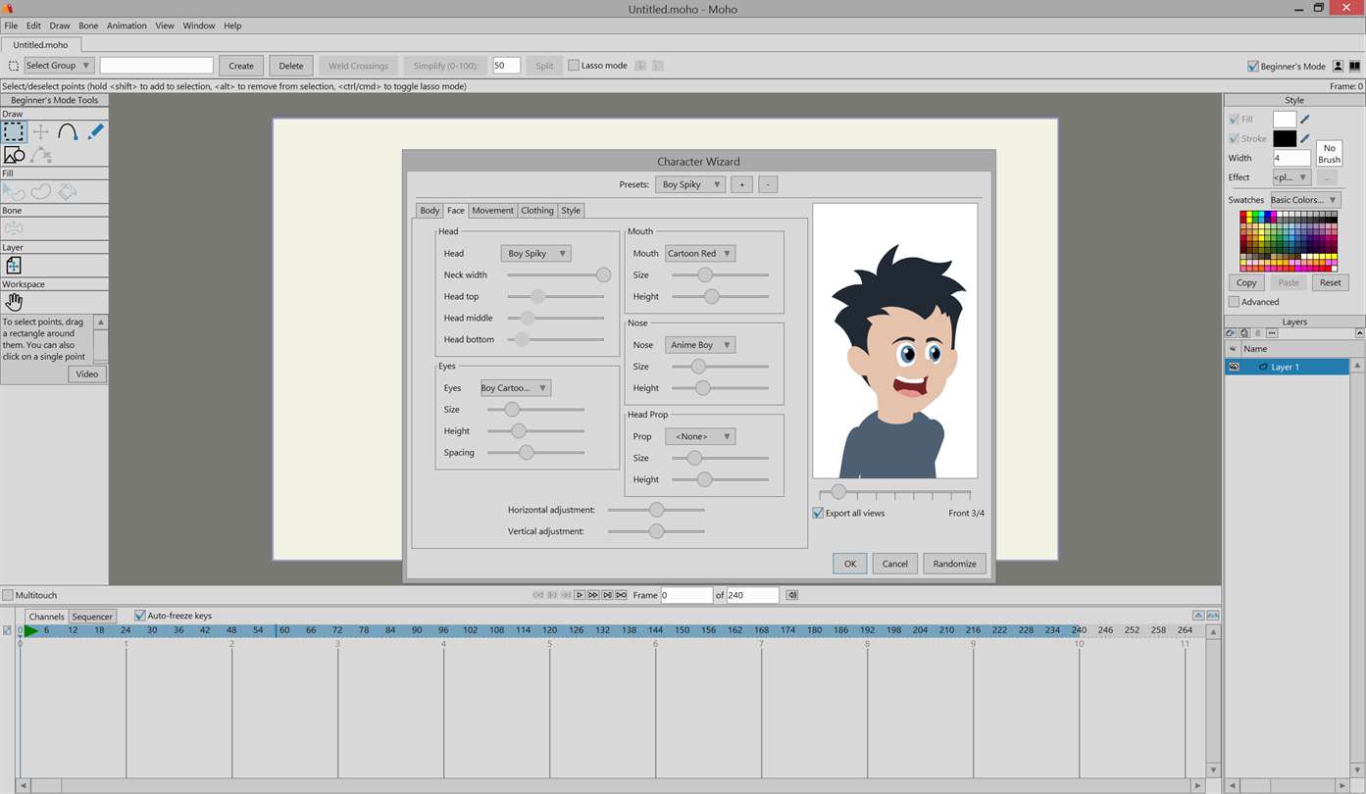1366x794 pixels.
Task: Open the Head Prop dropdown showing None
Action: click(x=699, y=436)
